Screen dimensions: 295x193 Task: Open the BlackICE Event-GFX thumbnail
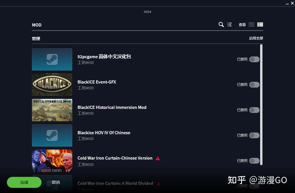[52, 85]
